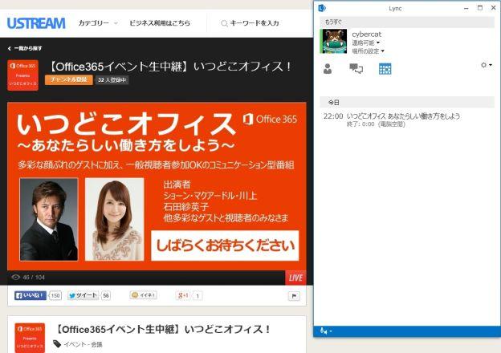Viewport: 501px width, 353px height.
Task: Click the Google +1 button
Action: pyautogui.click(x=183, y=295)
